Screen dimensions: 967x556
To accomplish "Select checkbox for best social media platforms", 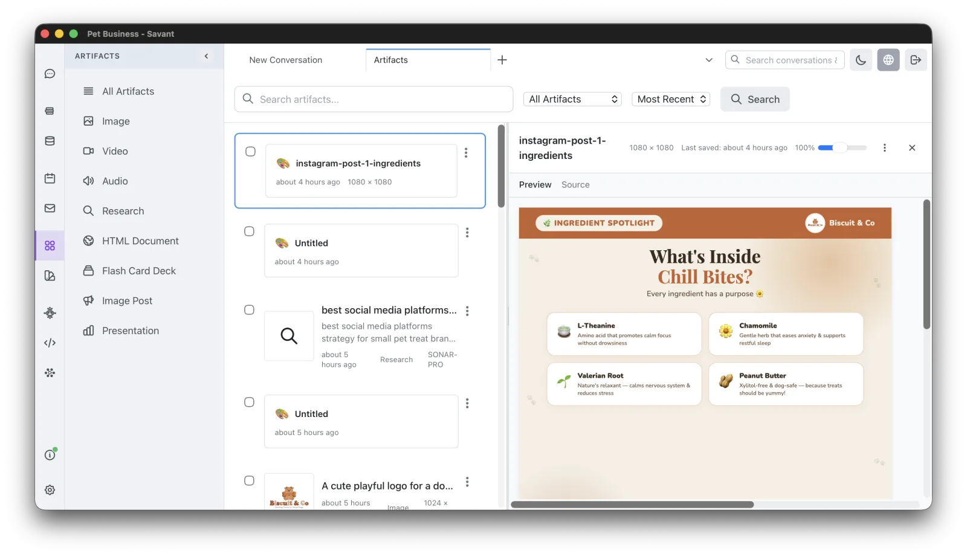I will click(x=249, y=310).
